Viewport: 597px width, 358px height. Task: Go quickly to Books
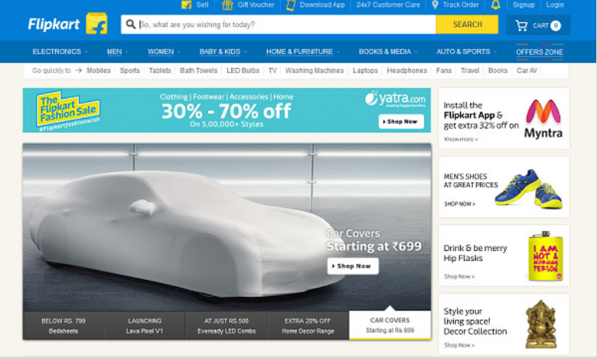click(x=497, y=70)
